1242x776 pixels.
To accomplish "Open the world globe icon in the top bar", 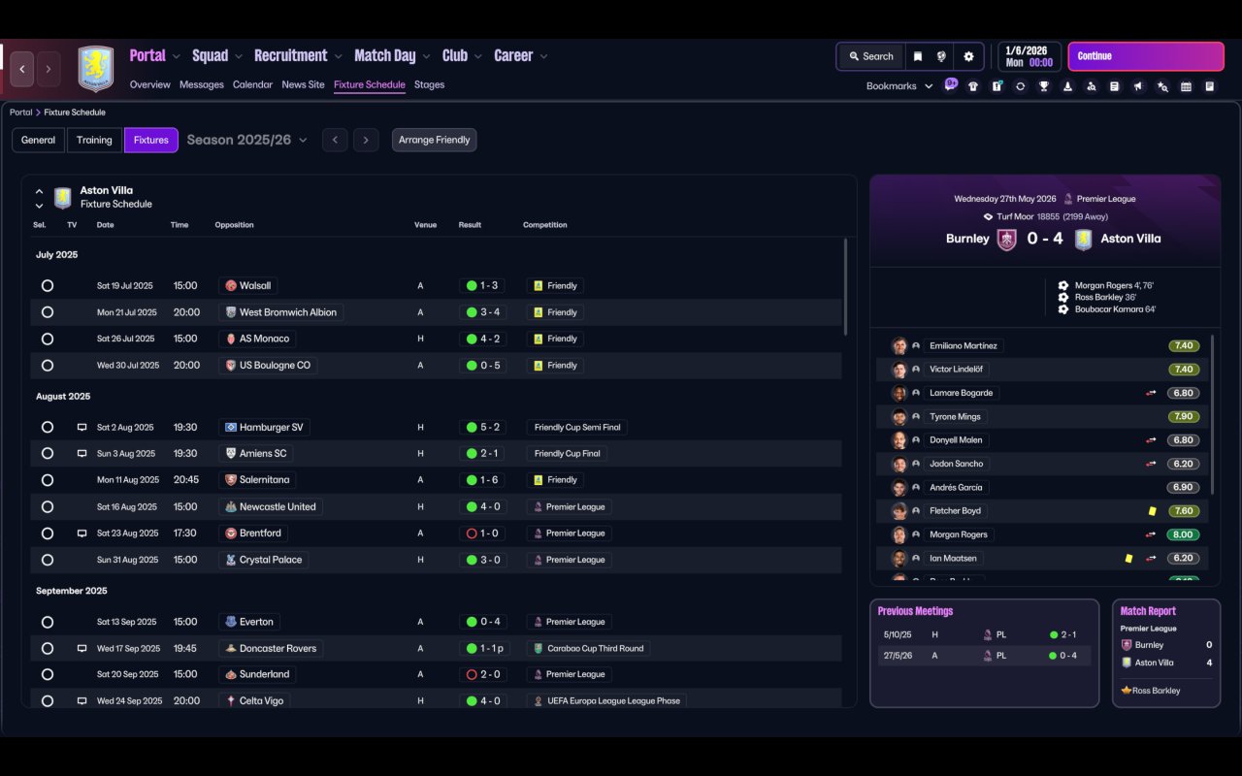I will (x=941, y=56).
